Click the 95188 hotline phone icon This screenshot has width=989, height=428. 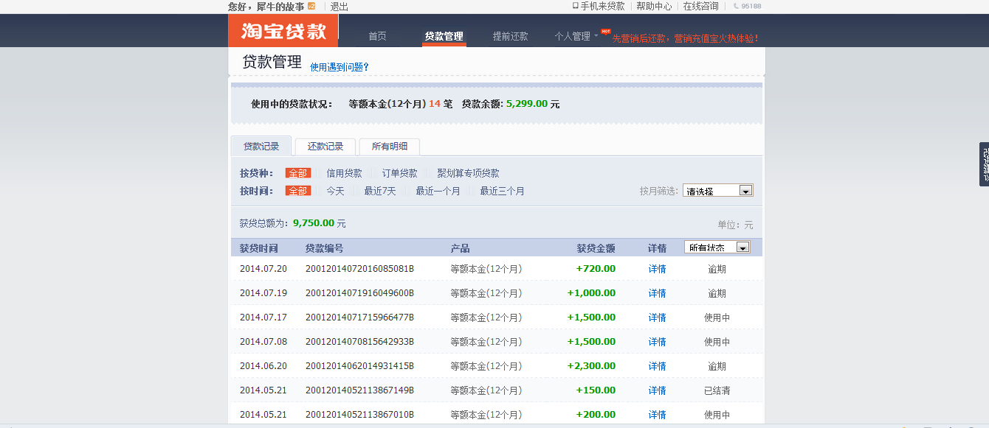tap(736, 6)
